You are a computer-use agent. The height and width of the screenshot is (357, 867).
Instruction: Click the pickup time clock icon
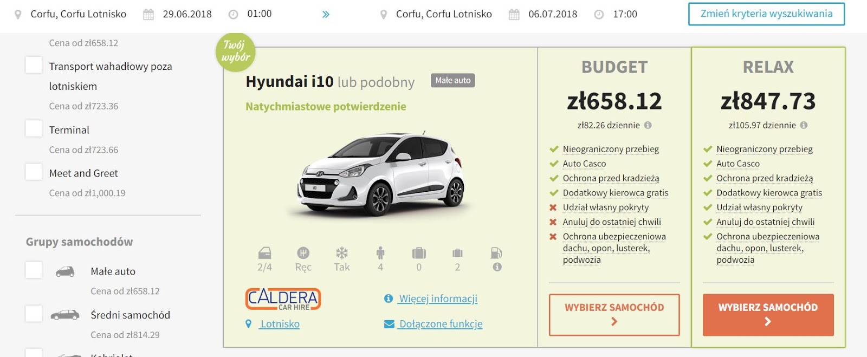click(x=233, y=15)
